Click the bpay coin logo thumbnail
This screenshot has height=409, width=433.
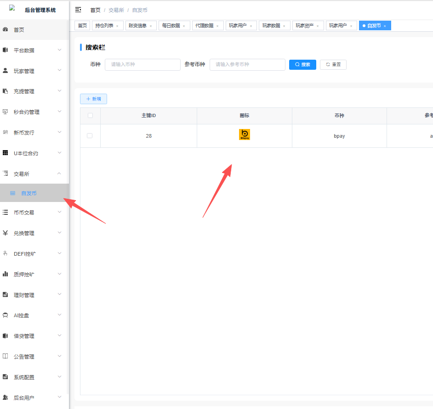(245, 135)
